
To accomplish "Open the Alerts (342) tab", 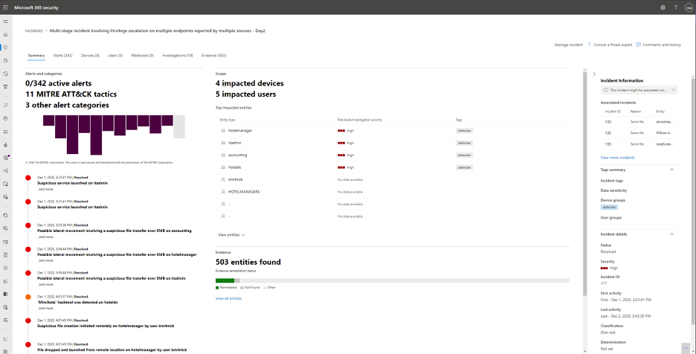I will pyautogui.click(x=62, y=56).
